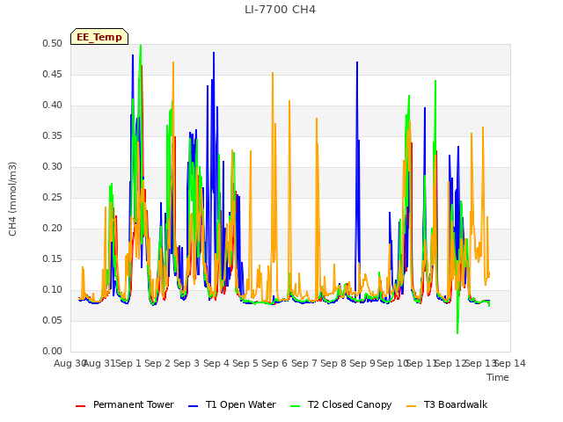The image size is (563, 422).
Task: Click the 0.25 y-axis label
Action: [53, 197]
